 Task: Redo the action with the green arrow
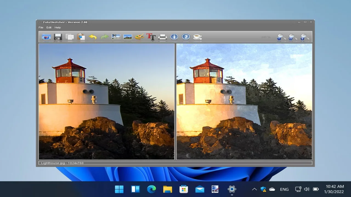pos(104,37)
